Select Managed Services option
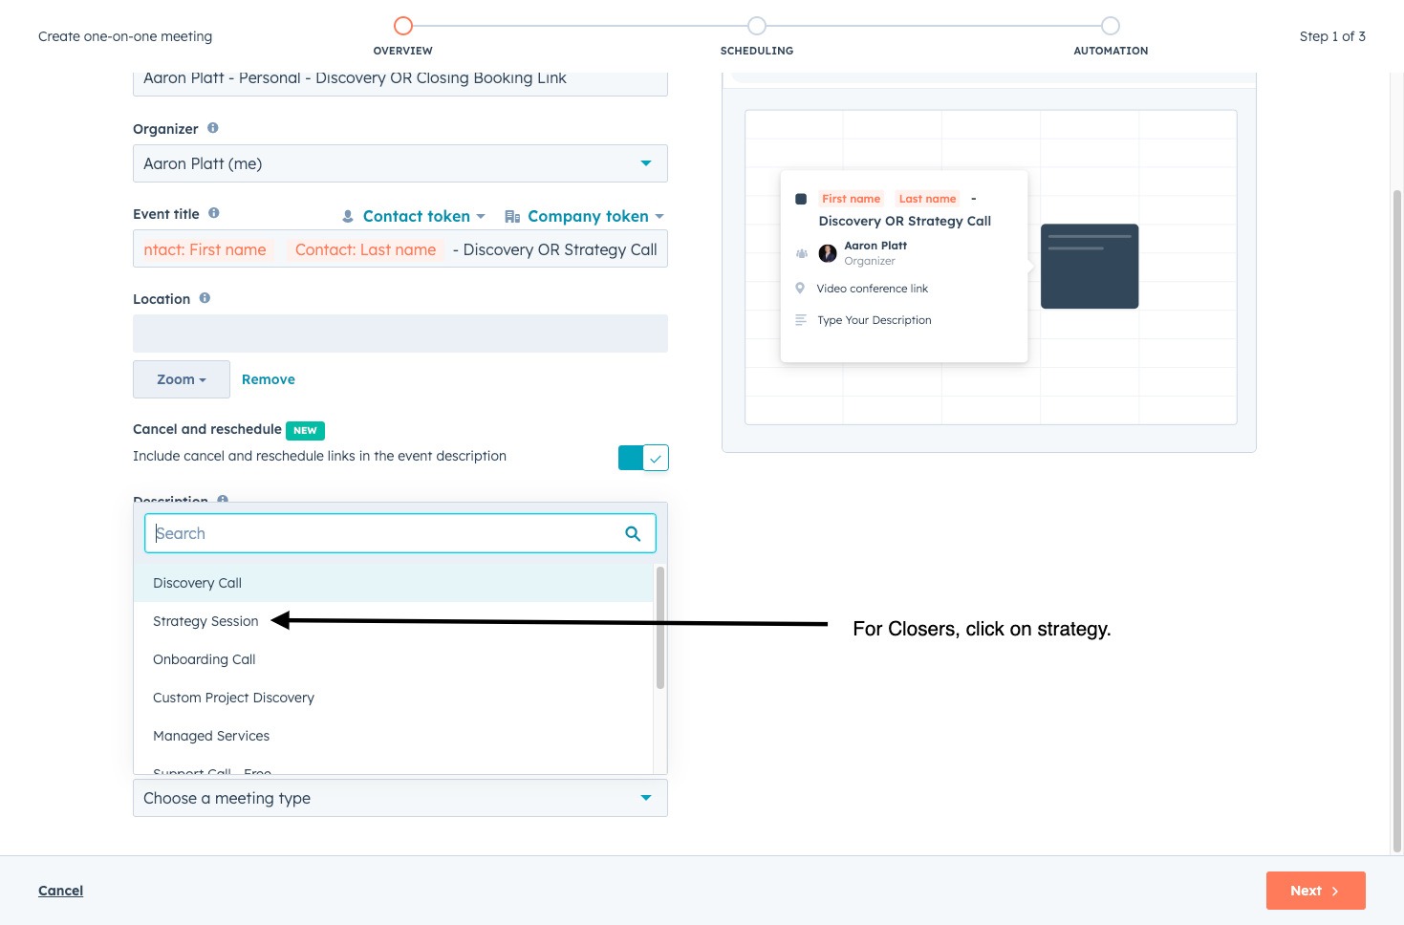 pos(394,736)
